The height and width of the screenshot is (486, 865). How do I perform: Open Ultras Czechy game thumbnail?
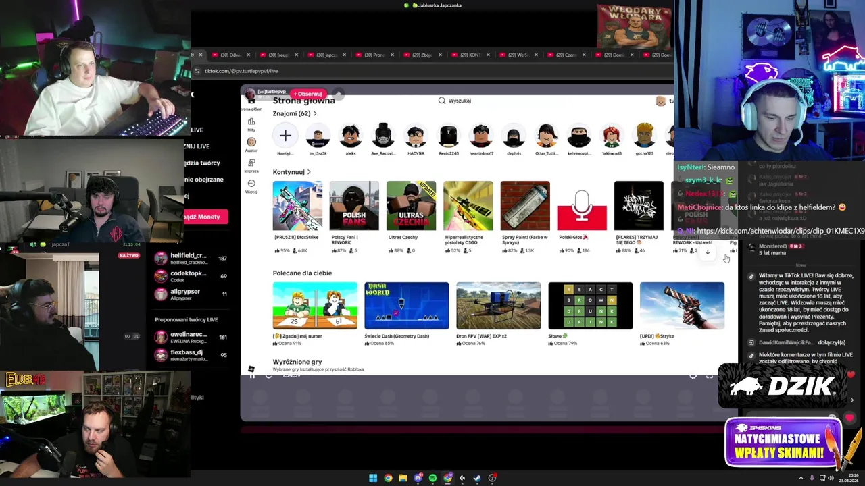(x=411, y=206)
